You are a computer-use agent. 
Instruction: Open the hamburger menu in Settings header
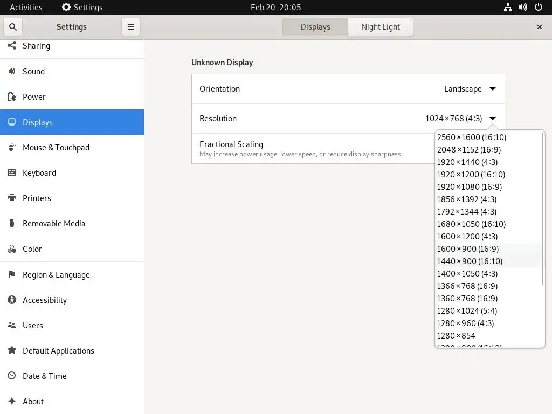coord(130,27)
